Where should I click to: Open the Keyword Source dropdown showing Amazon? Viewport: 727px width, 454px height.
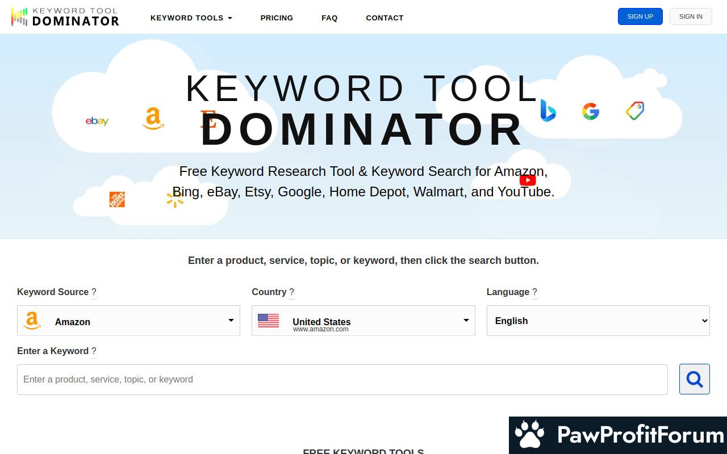128,321
